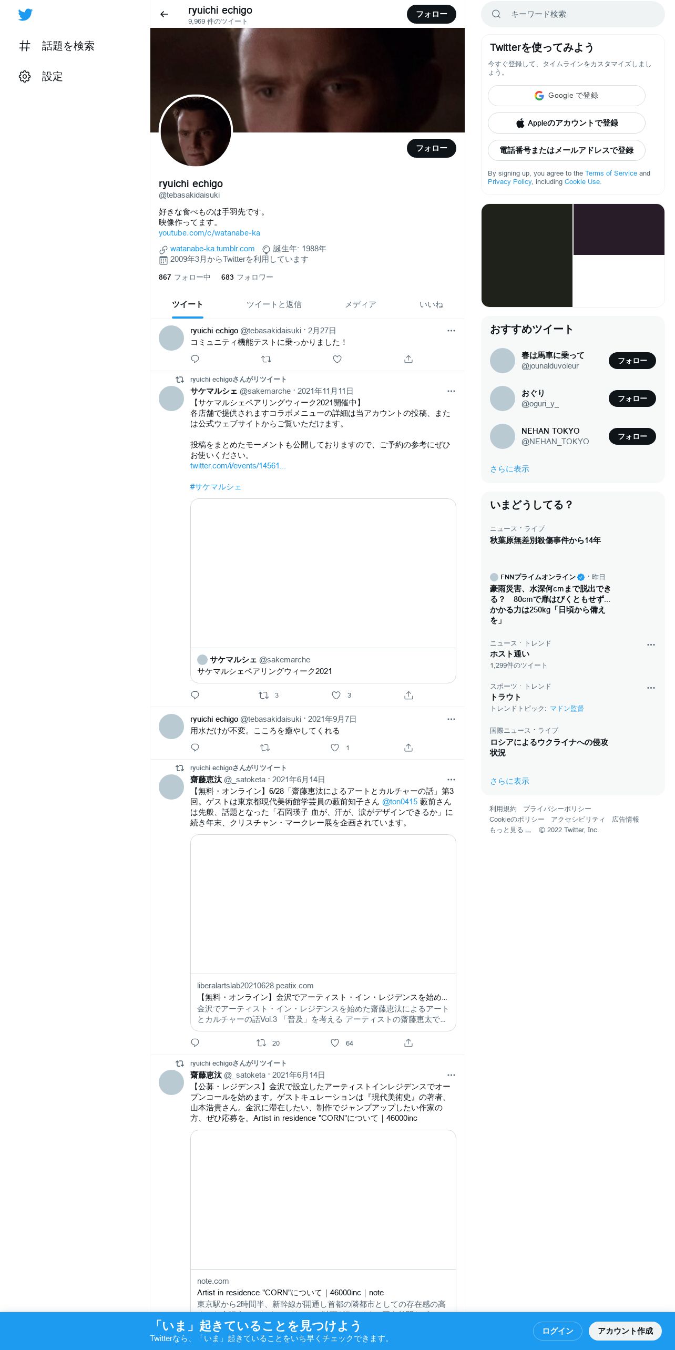The image size is (675, 1350).
Task: Open #サケマルシェ hashtag
Action: 216,487
